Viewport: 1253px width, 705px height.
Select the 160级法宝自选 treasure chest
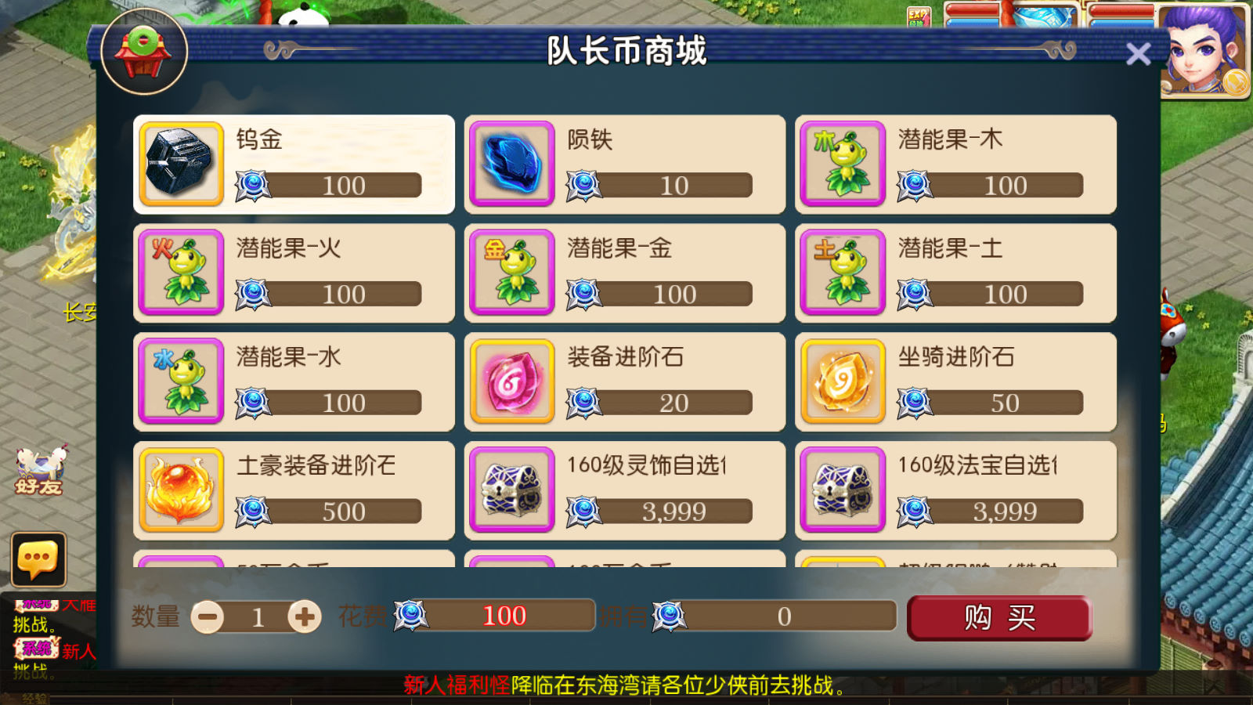click(843, 490)
